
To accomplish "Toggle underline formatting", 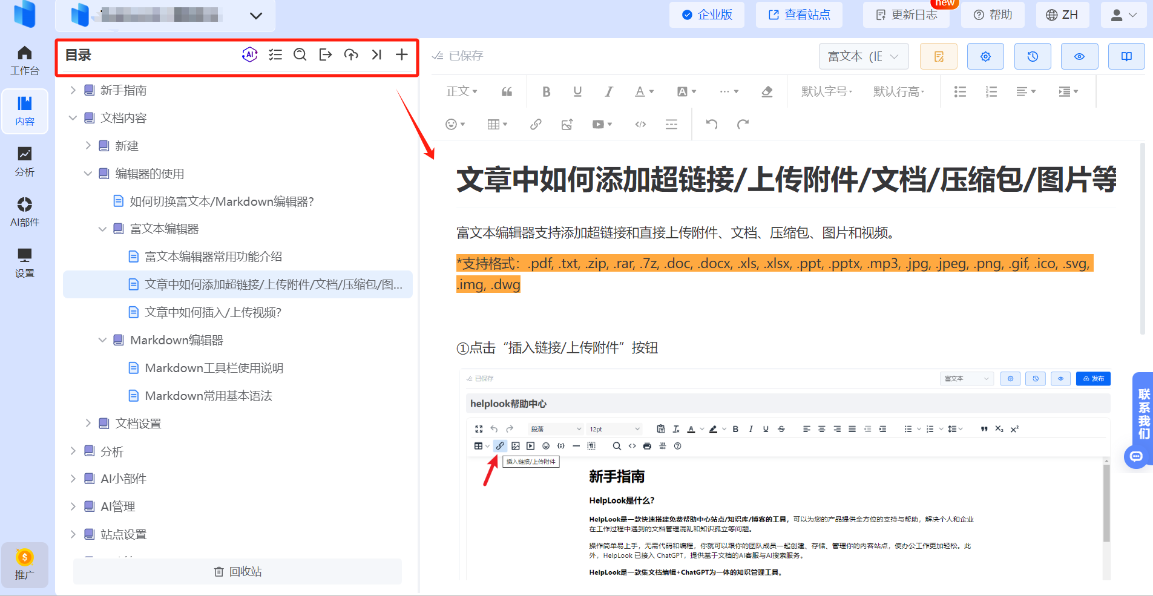I will click(x=577, y=92).
